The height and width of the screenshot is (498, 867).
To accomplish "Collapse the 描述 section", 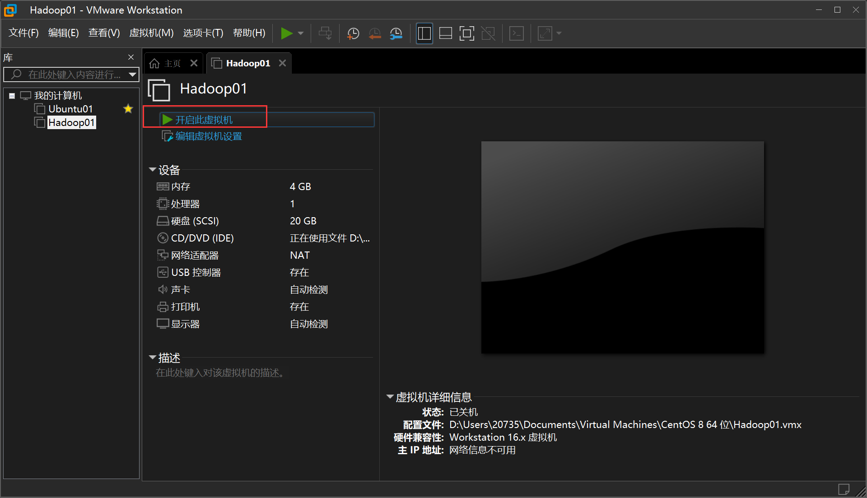I will 153,358.
